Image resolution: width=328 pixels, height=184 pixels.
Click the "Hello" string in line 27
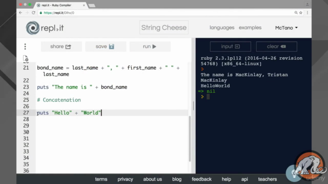(x=61, y=112)
